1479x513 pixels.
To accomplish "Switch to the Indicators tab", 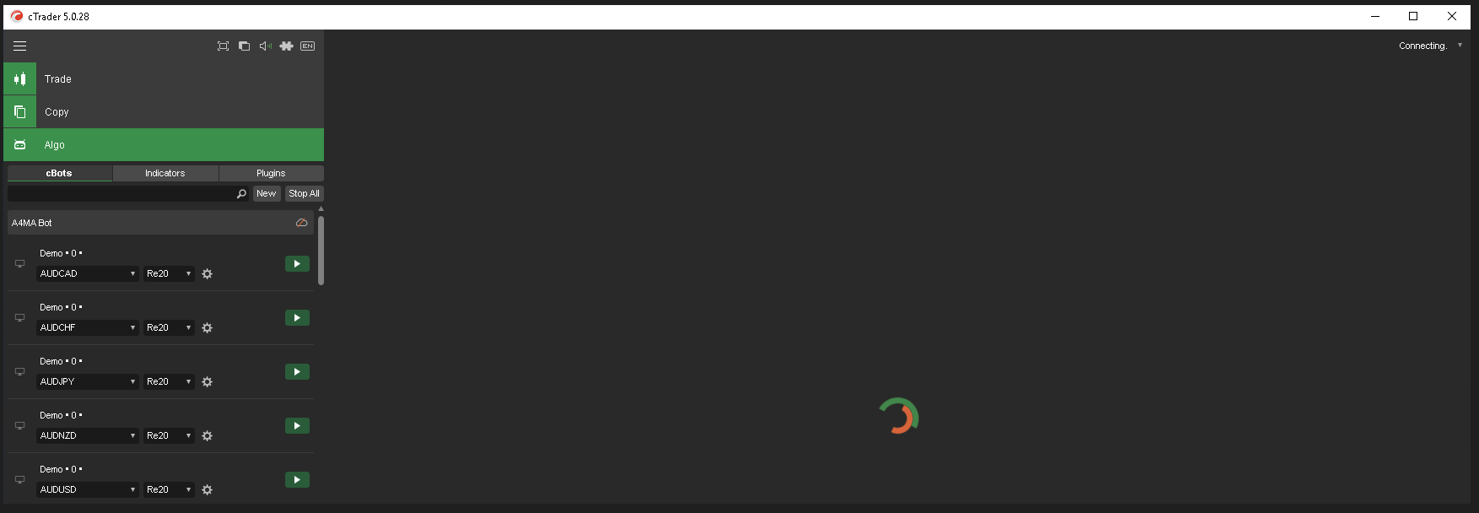I will pyautogui.click(x=165, y=173).
